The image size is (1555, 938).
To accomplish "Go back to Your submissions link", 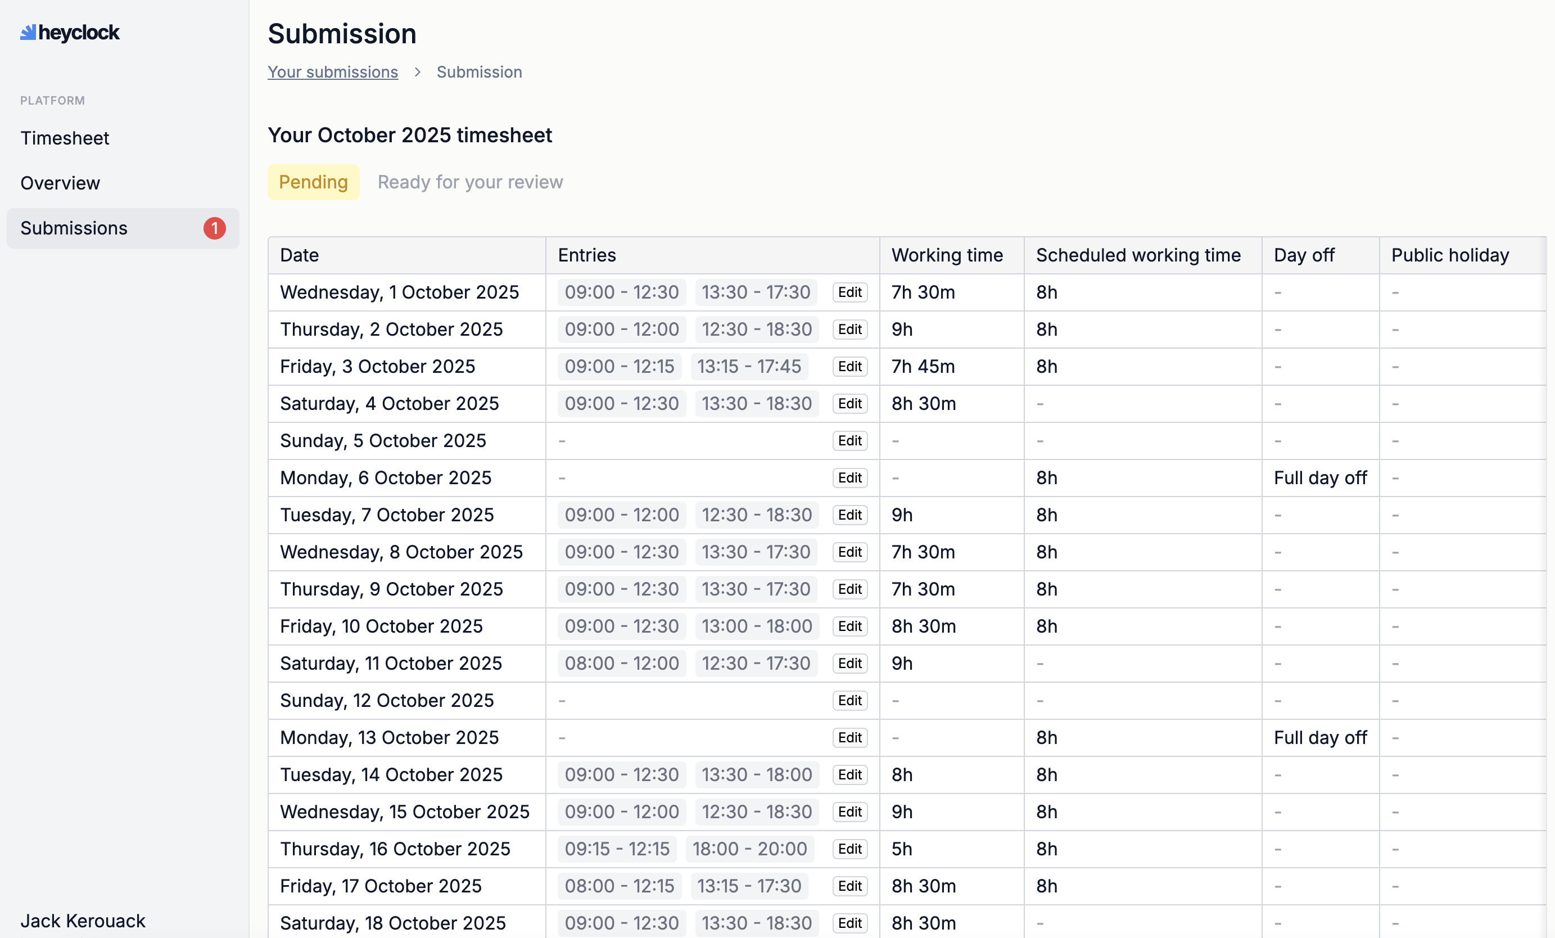I will click(x=333, y=72).
